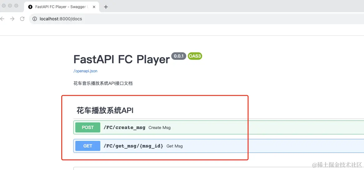Collapse the 花车播放系统API section heading

click(x=105, y=111)
